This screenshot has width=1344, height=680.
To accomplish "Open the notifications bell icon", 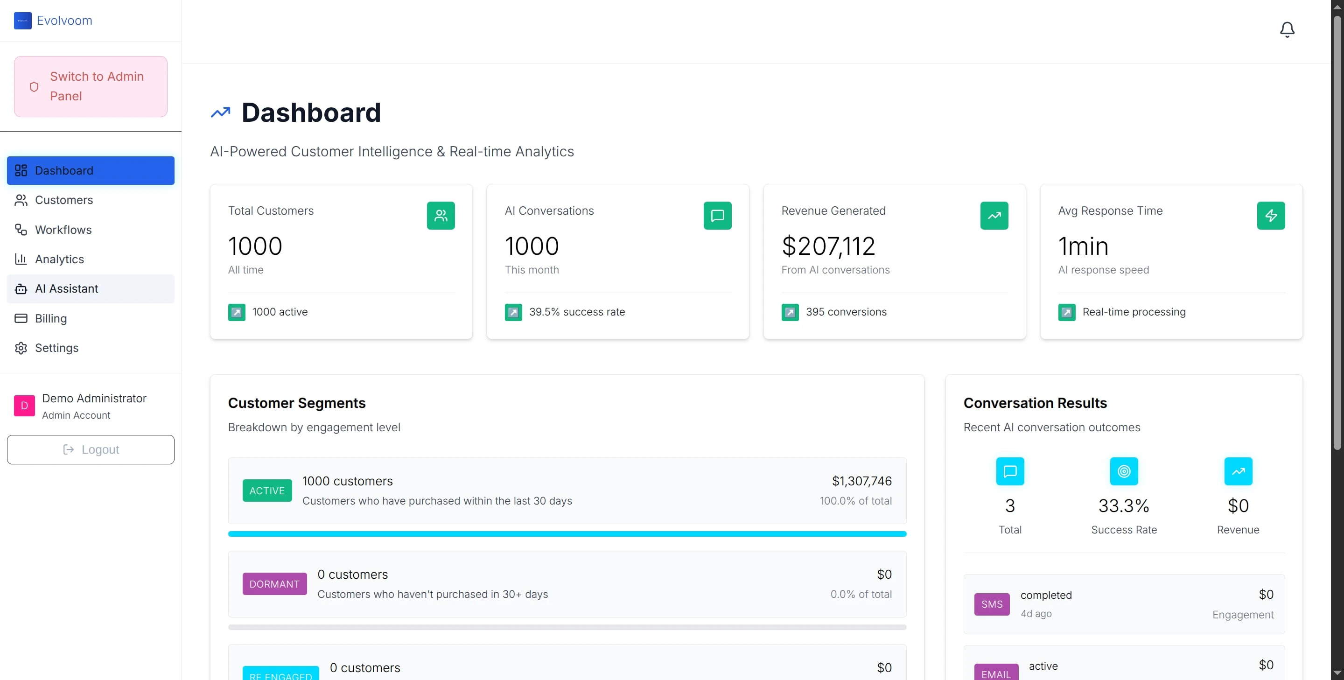I will pos(1287,29).
